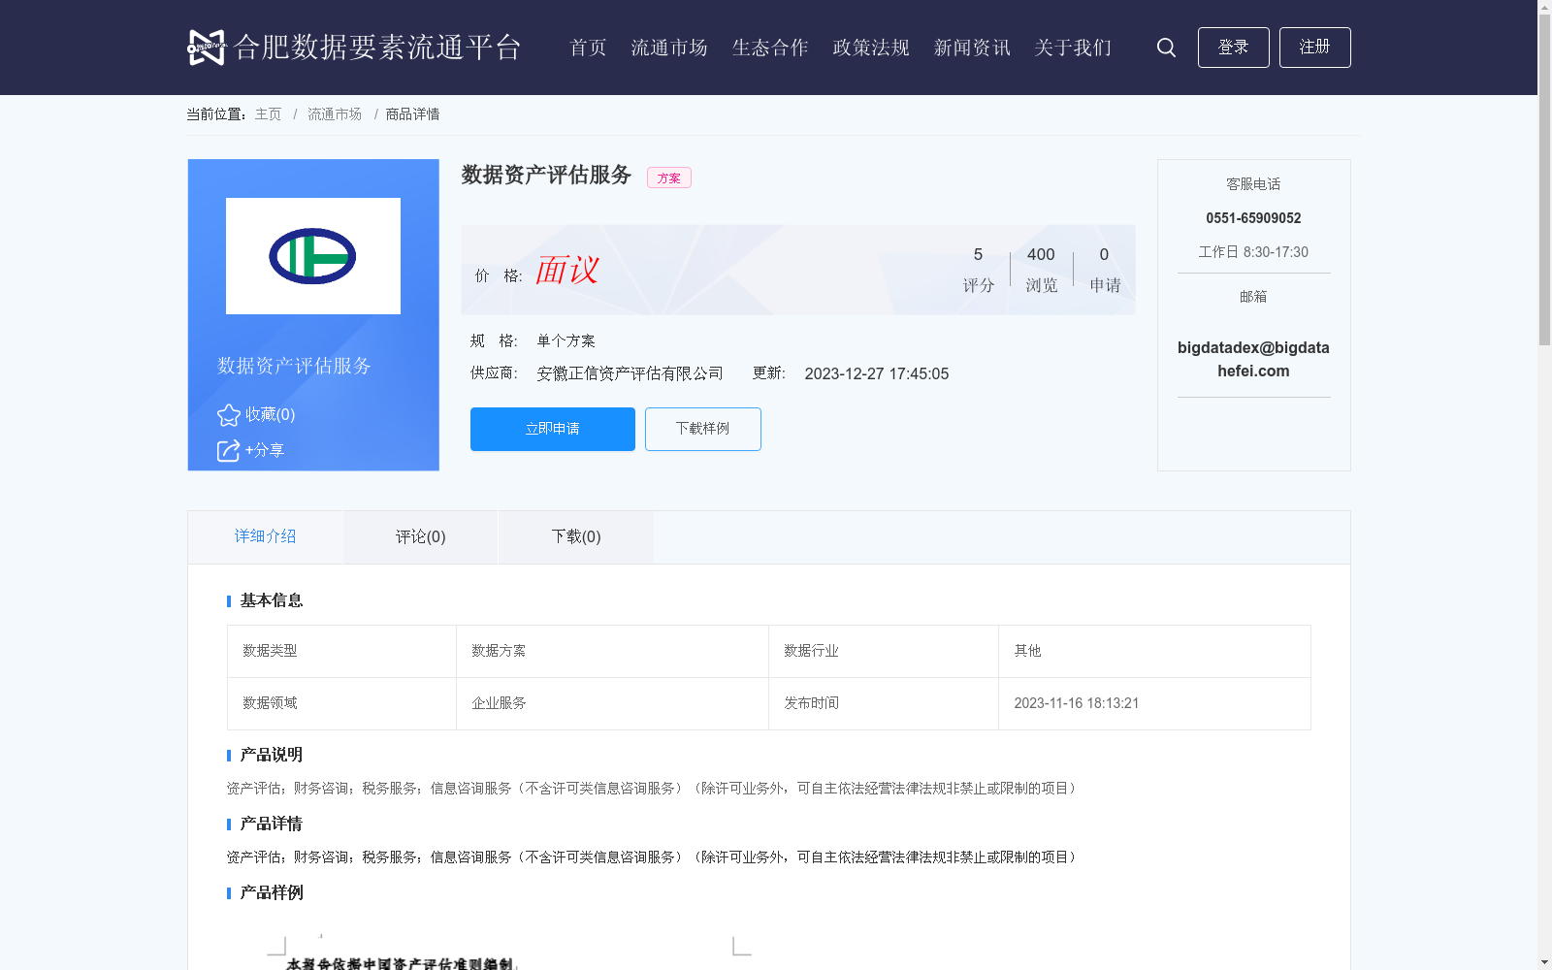
Task: Click supplier name 安徽正信资产评估有限公司
Action: (630, 373)
